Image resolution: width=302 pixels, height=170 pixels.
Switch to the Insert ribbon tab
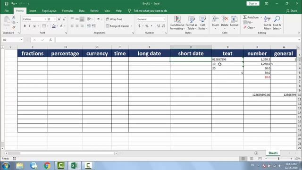(33, 11)
